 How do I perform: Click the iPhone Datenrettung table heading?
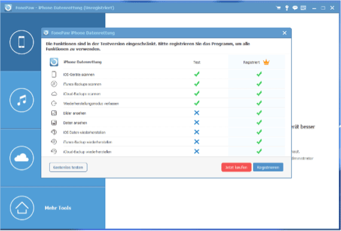click(83, 62)
